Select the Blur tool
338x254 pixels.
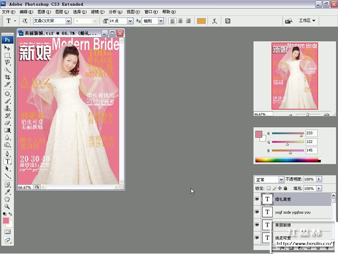tap(7, 137)
